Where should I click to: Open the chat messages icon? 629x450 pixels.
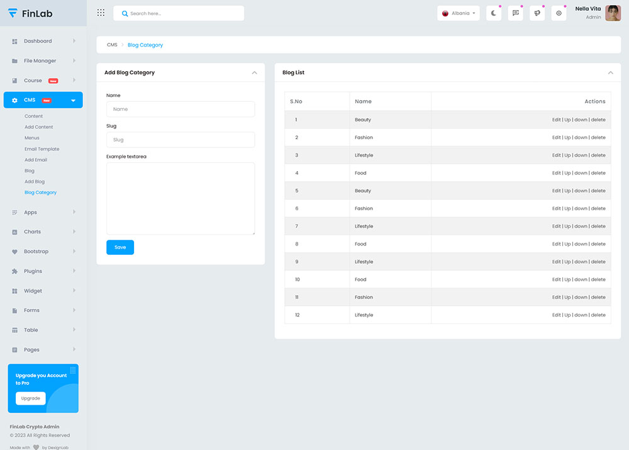click(x=515, y=13)
